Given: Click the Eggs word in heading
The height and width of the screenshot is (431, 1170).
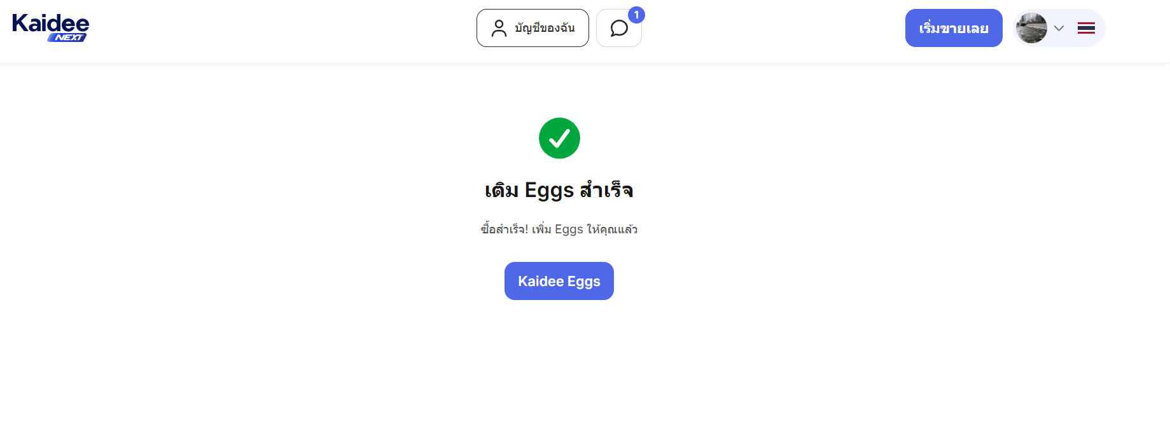Looking at the screenshot, I should click(549, 191).
